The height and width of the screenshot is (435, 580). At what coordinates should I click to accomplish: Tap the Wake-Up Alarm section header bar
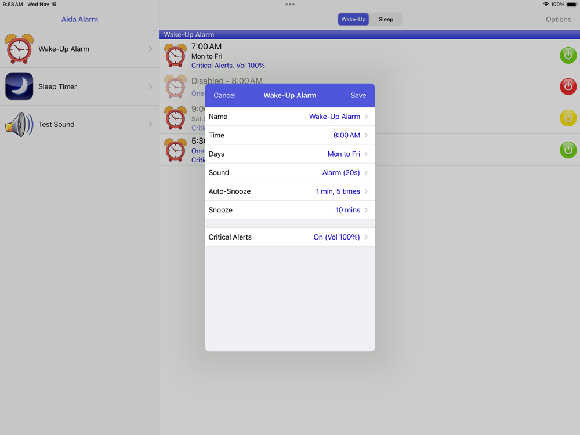369,34
